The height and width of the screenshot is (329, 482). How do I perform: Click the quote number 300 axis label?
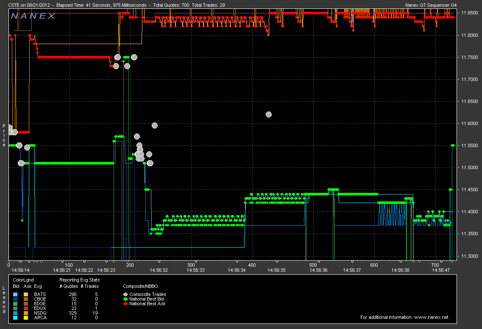coord(191,265)
